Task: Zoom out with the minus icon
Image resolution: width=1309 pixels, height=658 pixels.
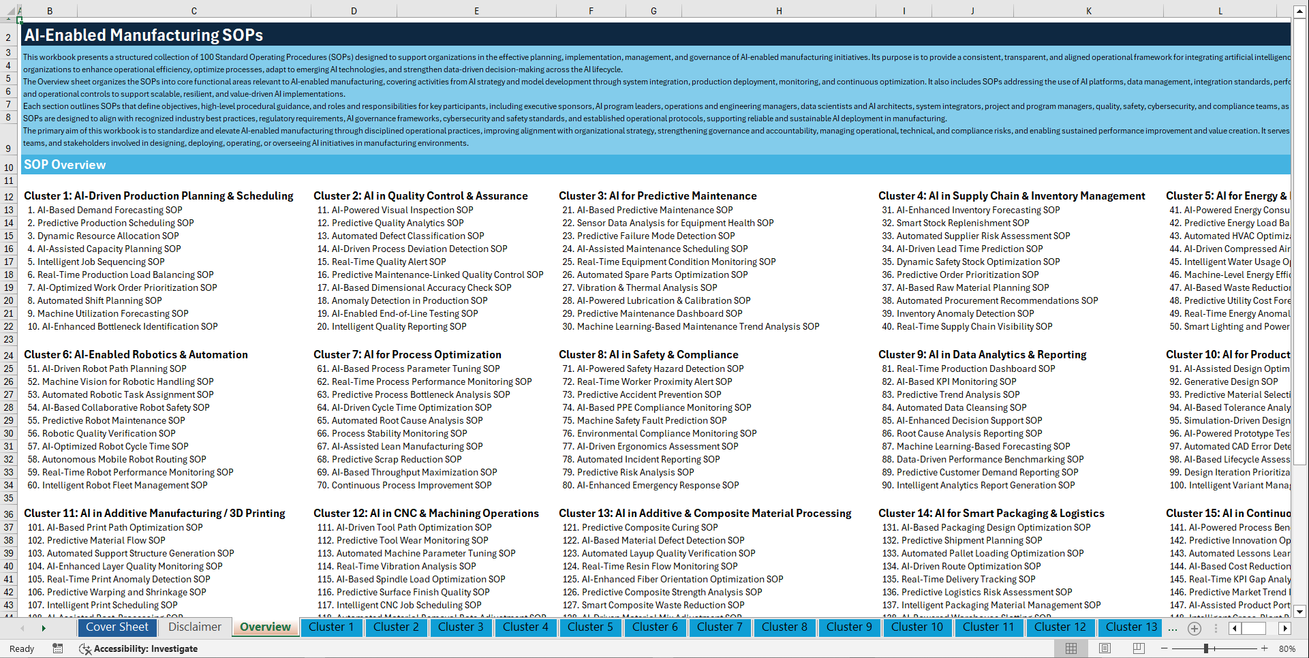Action: 1164,648
